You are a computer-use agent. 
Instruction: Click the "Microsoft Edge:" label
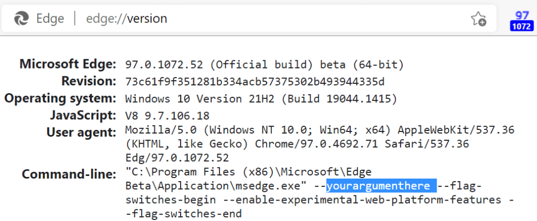(68, 64)
